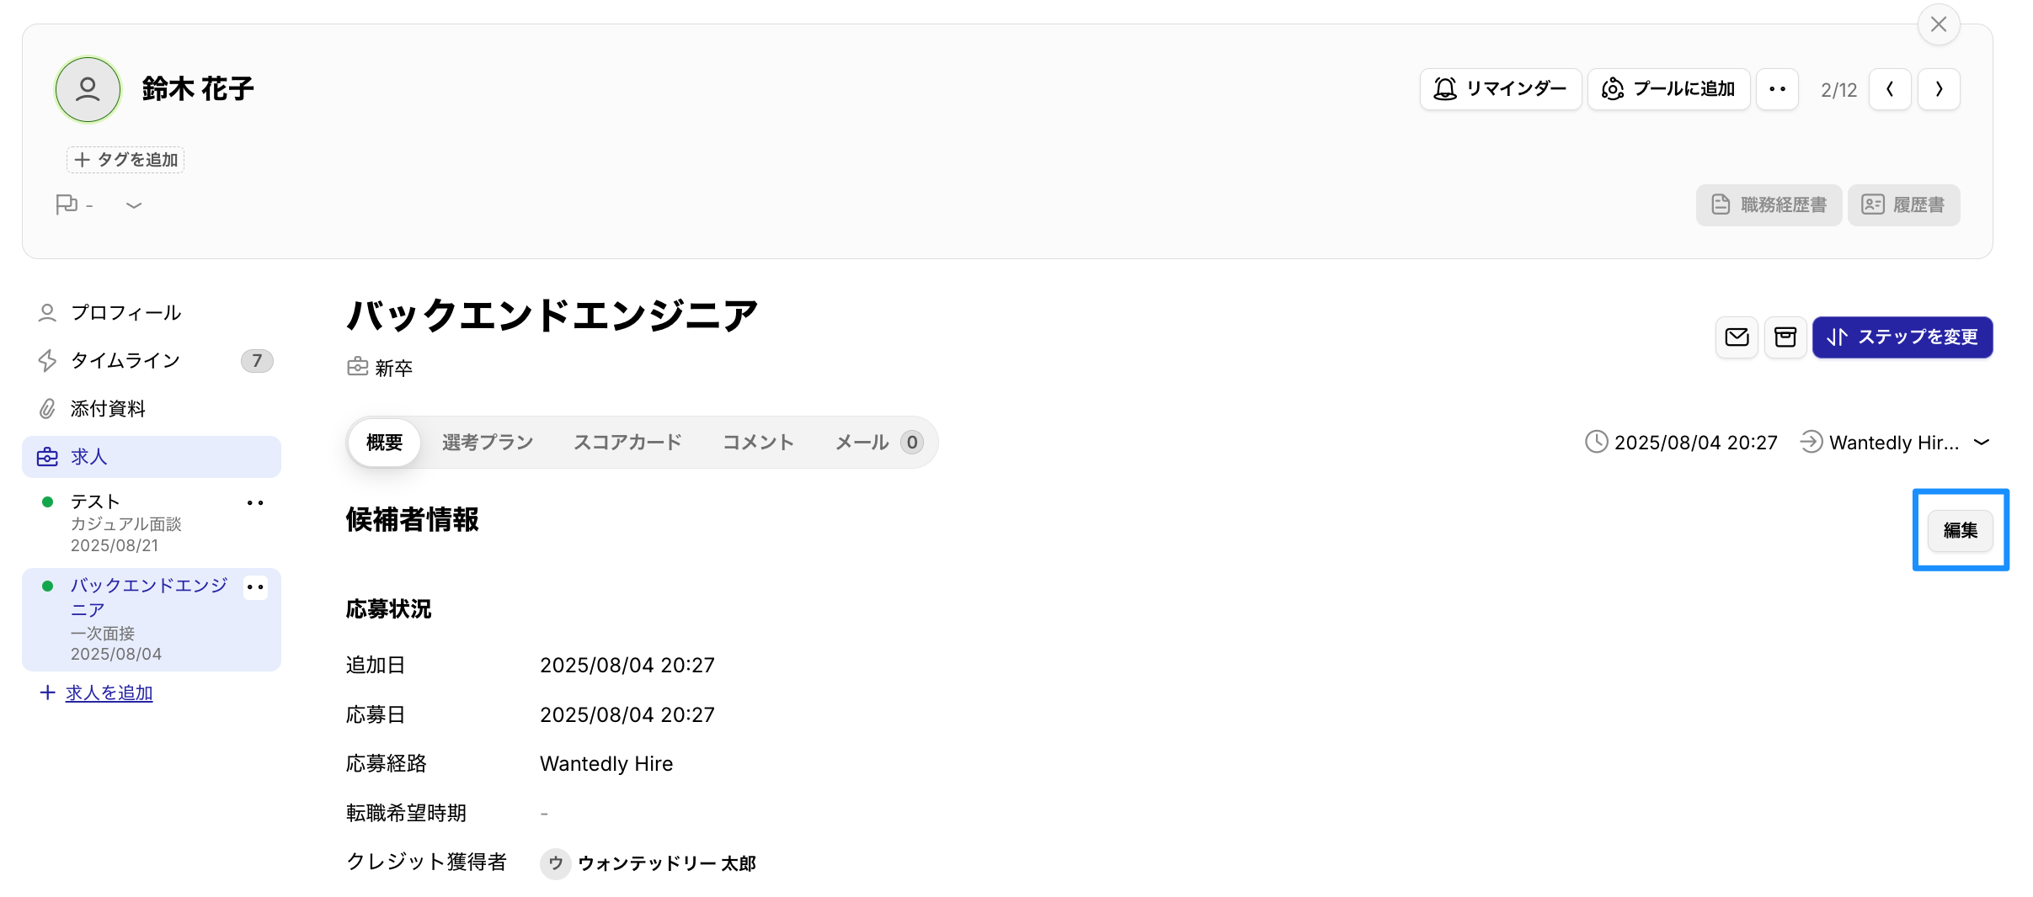Add candidate to pool via プールに追加 icon
The height and width of the screenshot is (897, 2033).
[1668, 88]
